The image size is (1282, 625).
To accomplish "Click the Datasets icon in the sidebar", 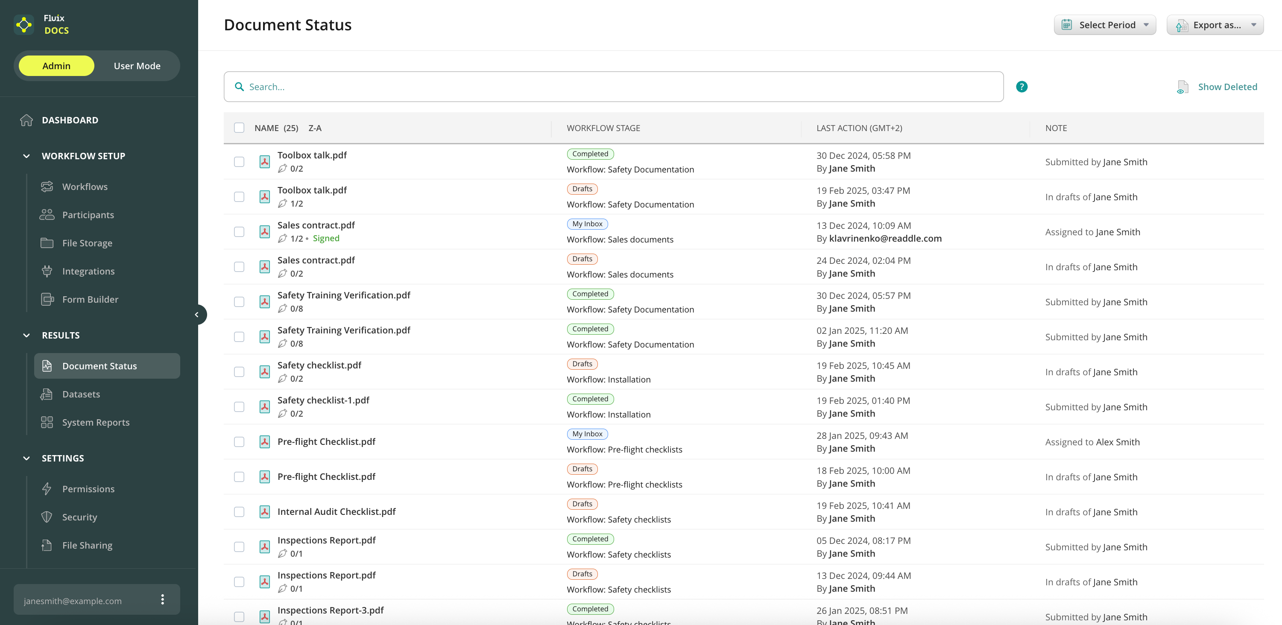I will [47, 394].
